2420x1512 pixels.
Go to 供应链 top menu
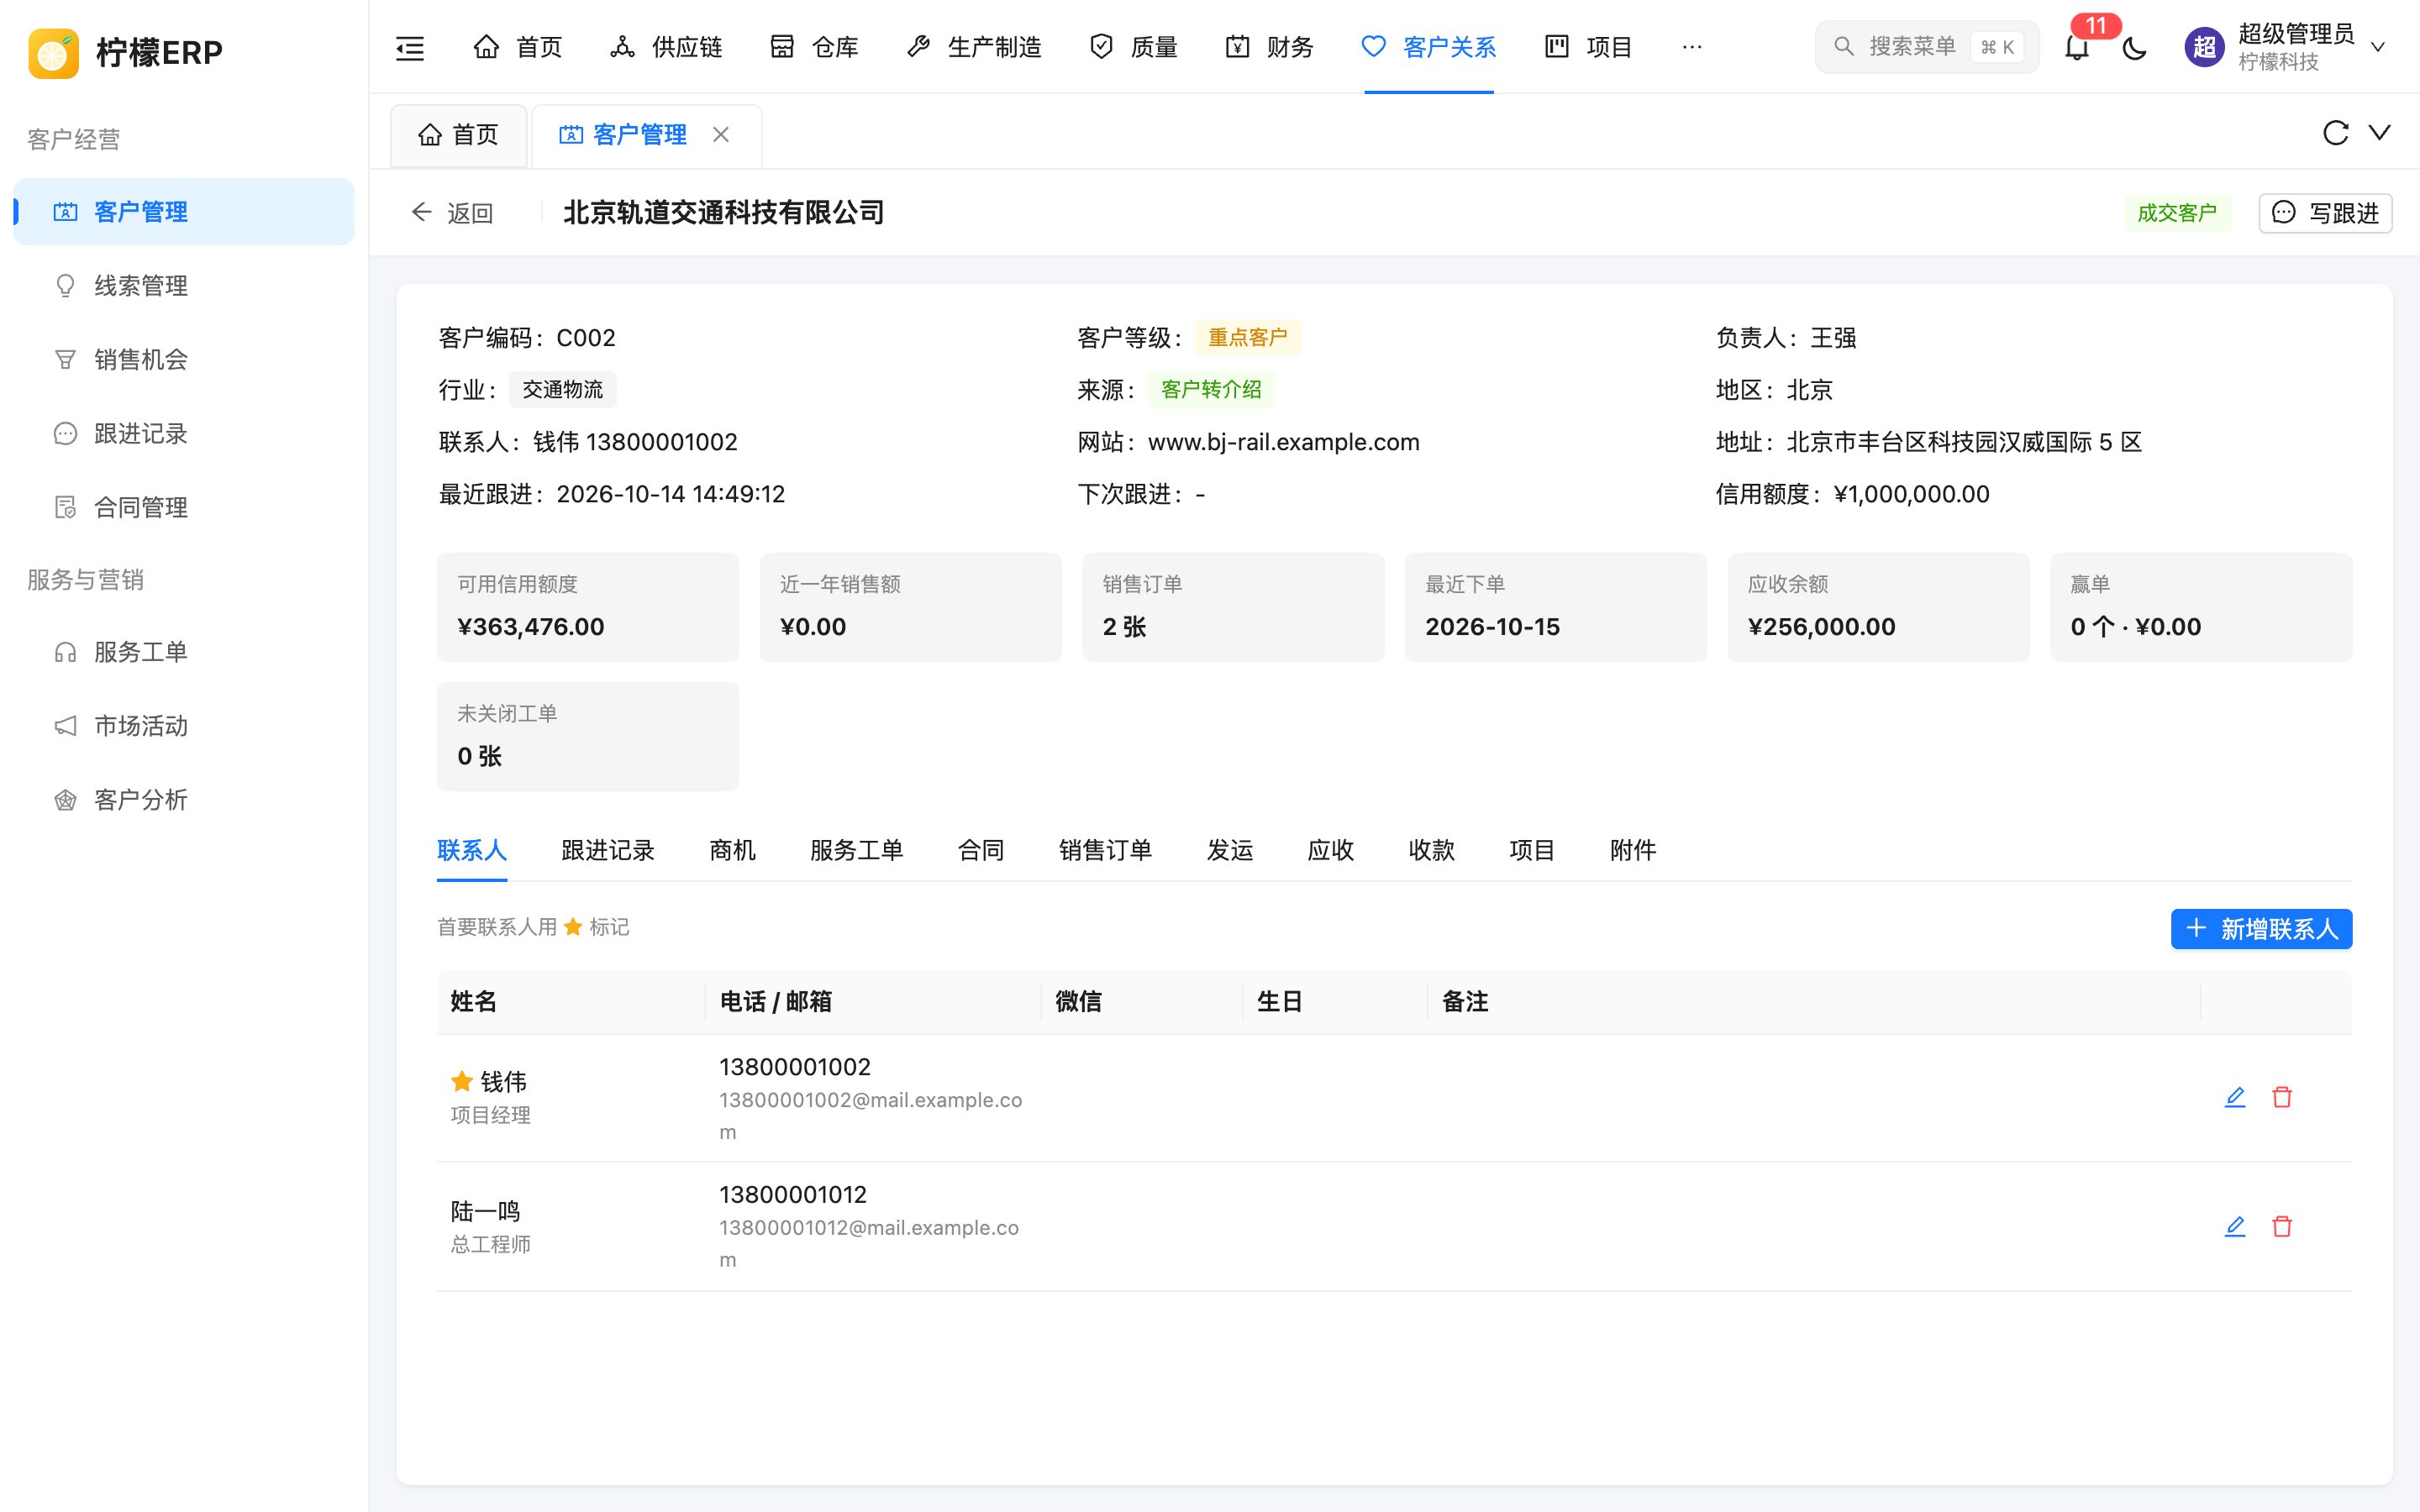pos(666,47)
